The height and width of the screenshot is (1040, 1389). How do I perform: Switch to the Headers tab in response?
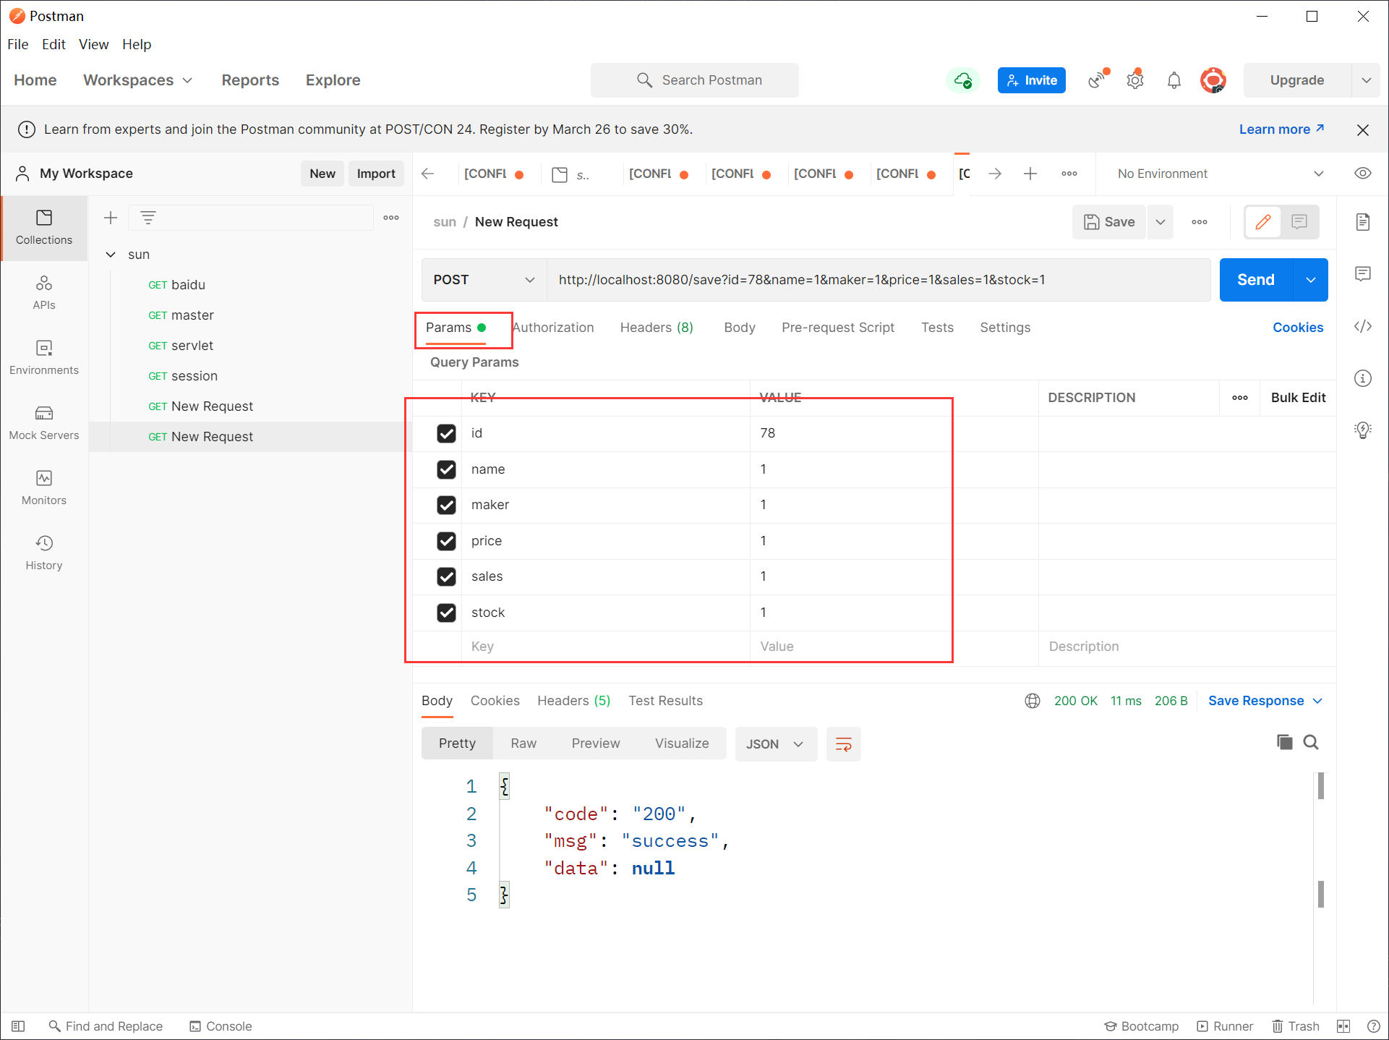coord(572,702)
